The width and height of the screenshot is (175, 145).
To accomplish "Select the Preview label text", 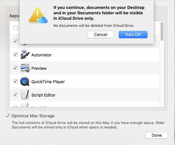I will (39, 68).
